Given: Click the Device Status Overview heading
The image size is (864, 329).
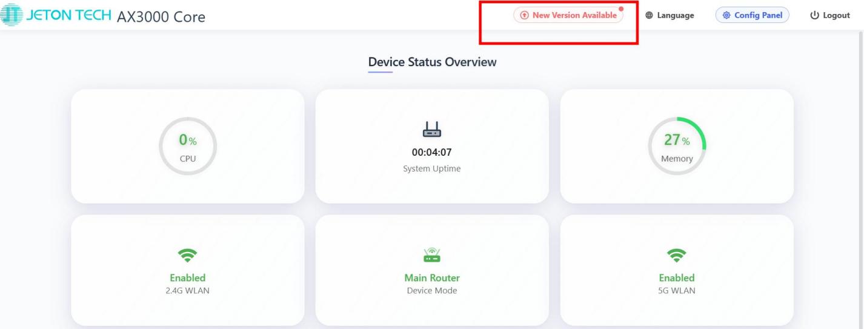Looking at the screenshot, I should (432, 62).
